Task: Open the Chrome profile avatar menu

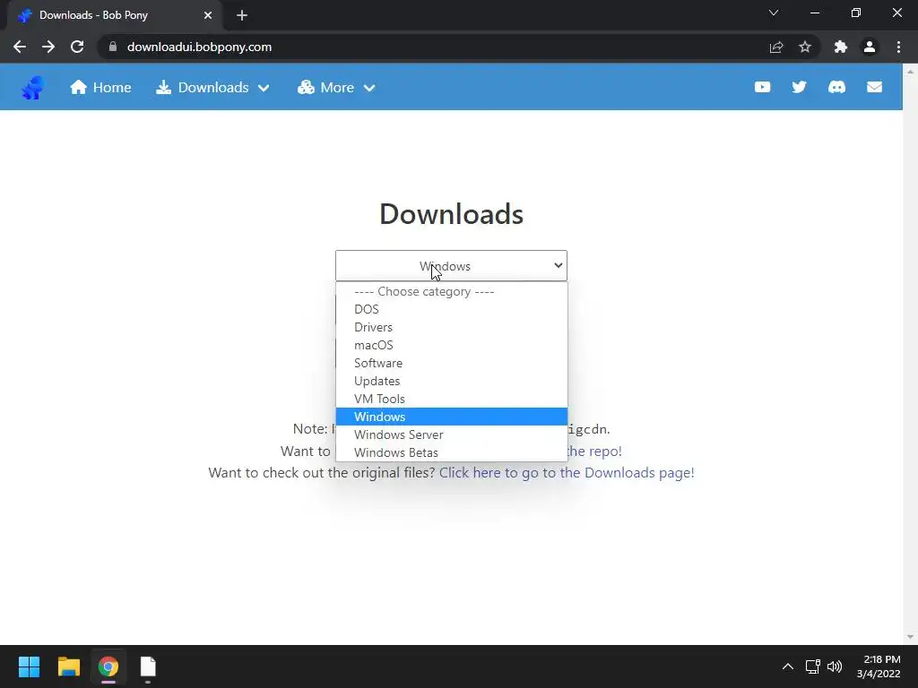Action: 870,47
